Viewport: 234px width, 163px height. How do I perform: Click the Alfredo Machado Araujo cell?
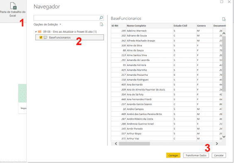[150, 41]
